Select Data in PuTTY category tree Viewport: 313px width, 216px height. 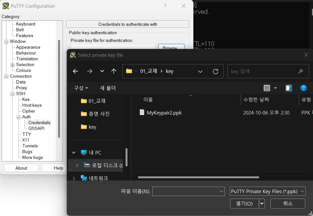pyautogui.click(x=21, y=82)
